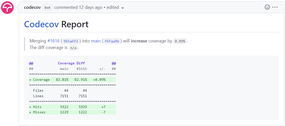Click the bot label badge
Viewport: 285px width, 126px height.
pyautogui.click(x=48, y=8)
